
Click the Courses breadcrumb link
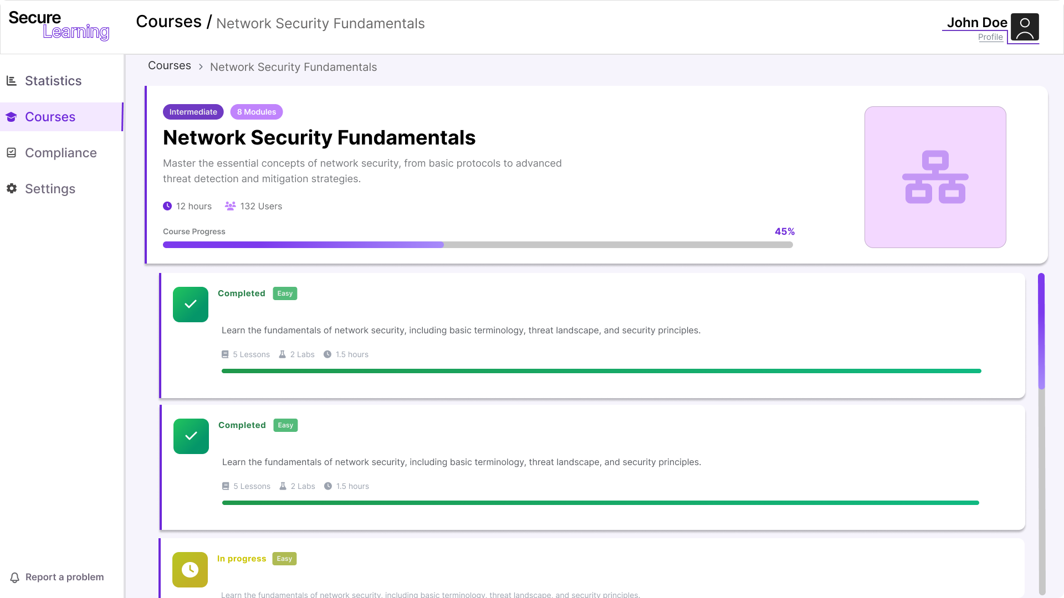[170, 66]
